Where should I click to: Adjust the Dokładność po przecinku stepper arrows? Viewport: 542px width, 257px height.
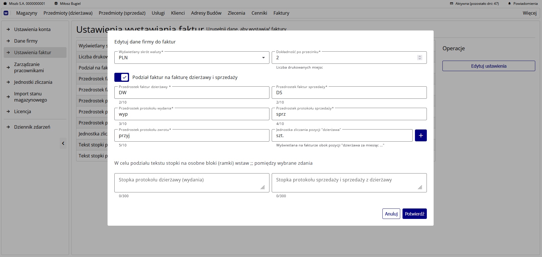pos(419,58)
